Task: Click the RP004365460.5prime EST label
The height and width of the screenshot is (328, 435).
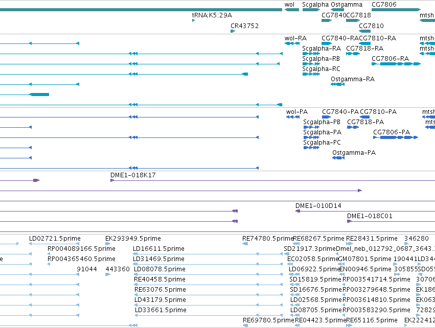Action: [82, 259]
